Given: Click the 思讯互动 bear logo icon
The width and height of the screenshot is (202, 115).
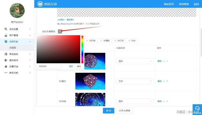Looking at the screenshot, I should [40, 4].
